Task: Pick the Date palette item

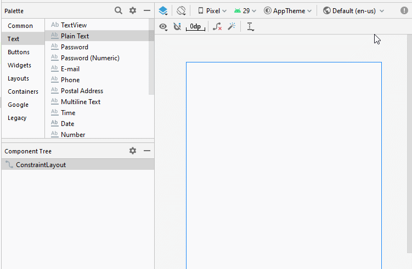Action: coord(97,124)
